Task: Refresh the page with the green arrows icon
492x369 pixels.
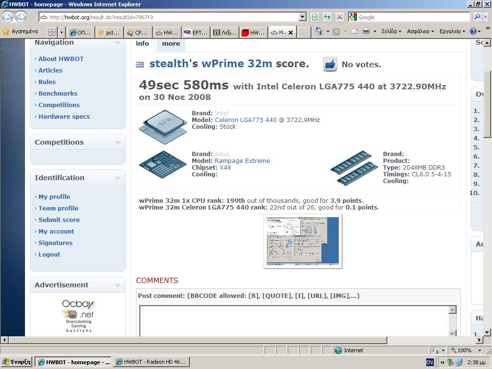Action: coord(327,17)
